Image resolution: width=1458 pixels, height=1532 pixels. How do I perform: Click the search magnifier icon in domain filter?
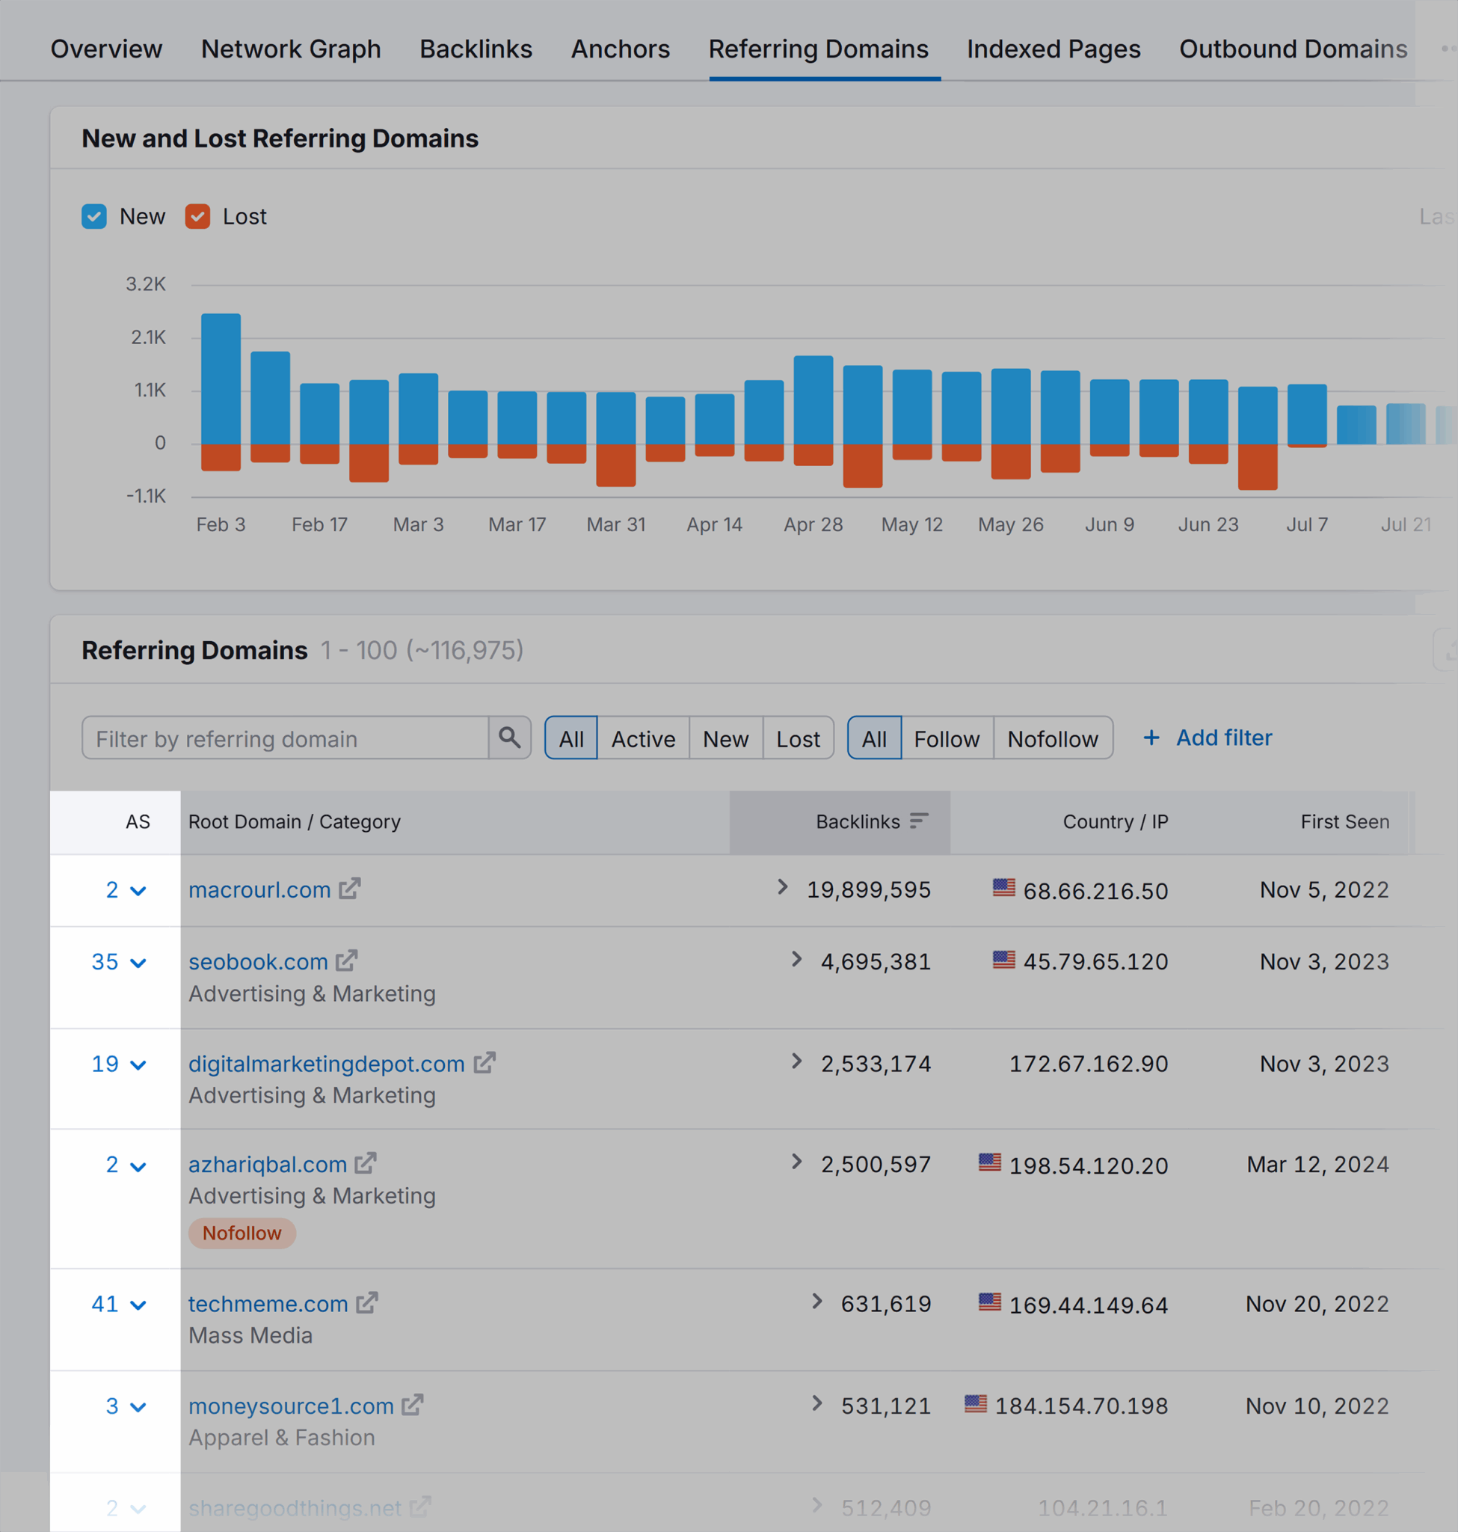tap(510, 738)
